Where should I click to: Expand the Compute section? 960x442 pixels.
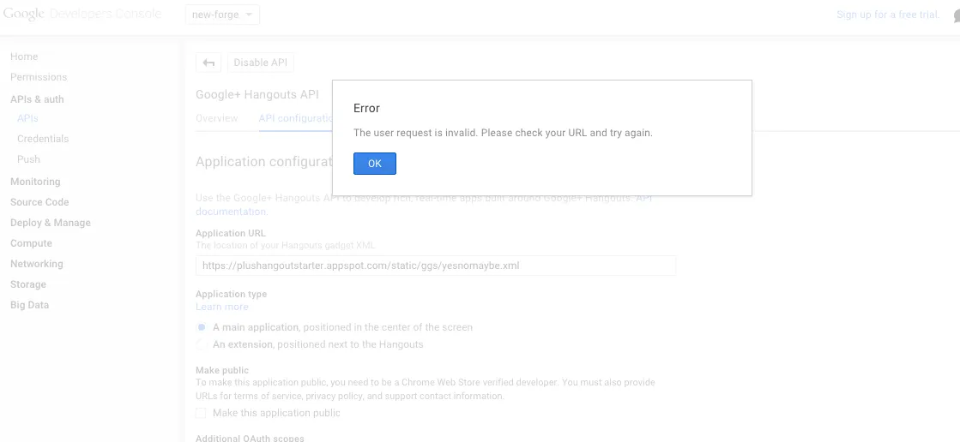pyautogui.click(x=31, y=243)
